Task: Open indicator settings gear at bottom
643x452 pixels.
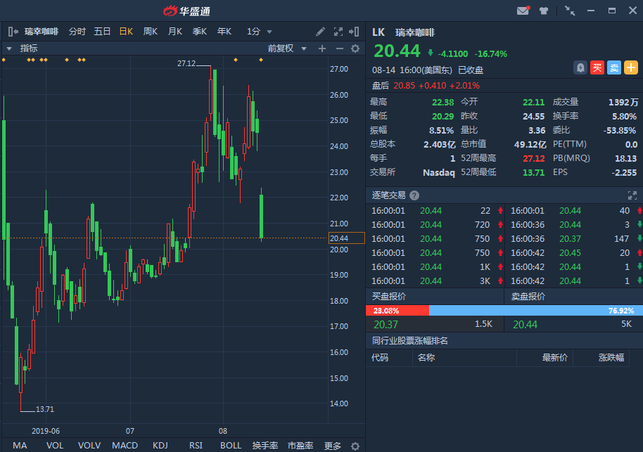Action: click(355, 446)
